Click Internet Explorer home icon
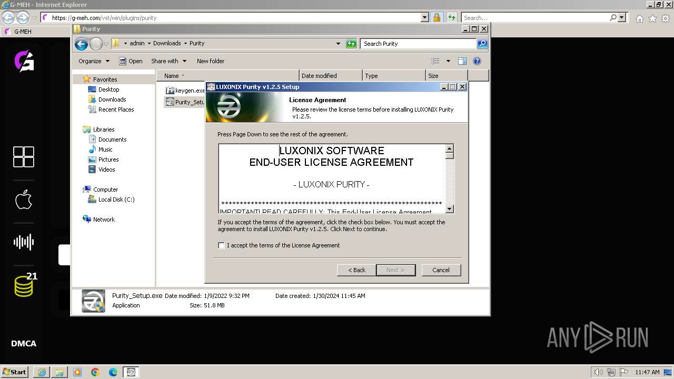 coord(640,18)
